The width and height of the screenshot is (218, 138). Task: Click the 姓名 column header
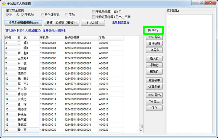(x=28, y=38)
